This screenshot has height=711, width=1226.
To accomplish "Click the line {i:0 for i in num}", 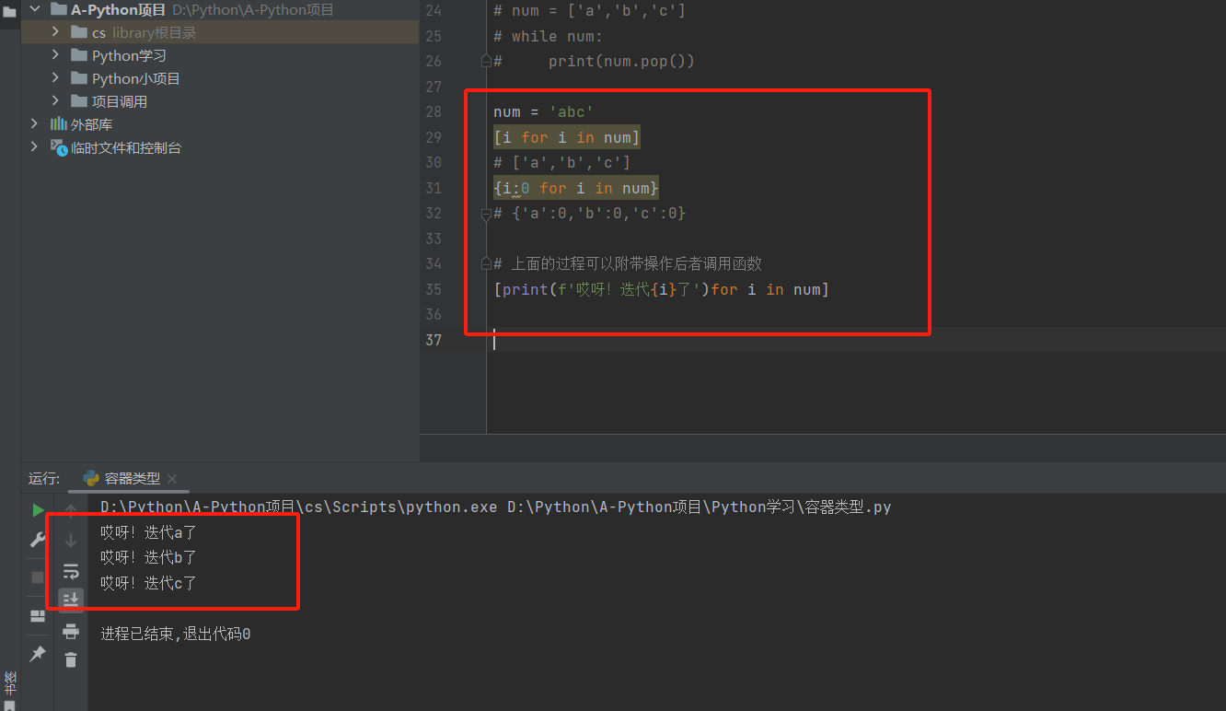I will (576, 189).
